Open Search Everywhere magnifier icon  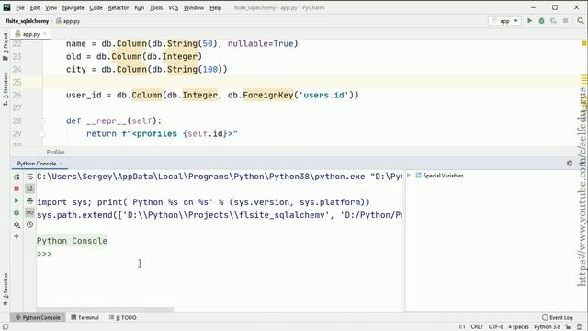(x=580, y=21)
